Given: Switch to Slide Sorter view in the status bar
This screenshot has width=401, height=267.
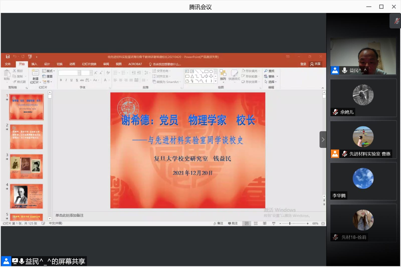Looking at the screenshot, I should click(256, 223).
